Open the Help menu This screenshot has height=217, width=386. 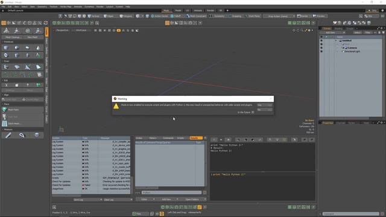127,7
